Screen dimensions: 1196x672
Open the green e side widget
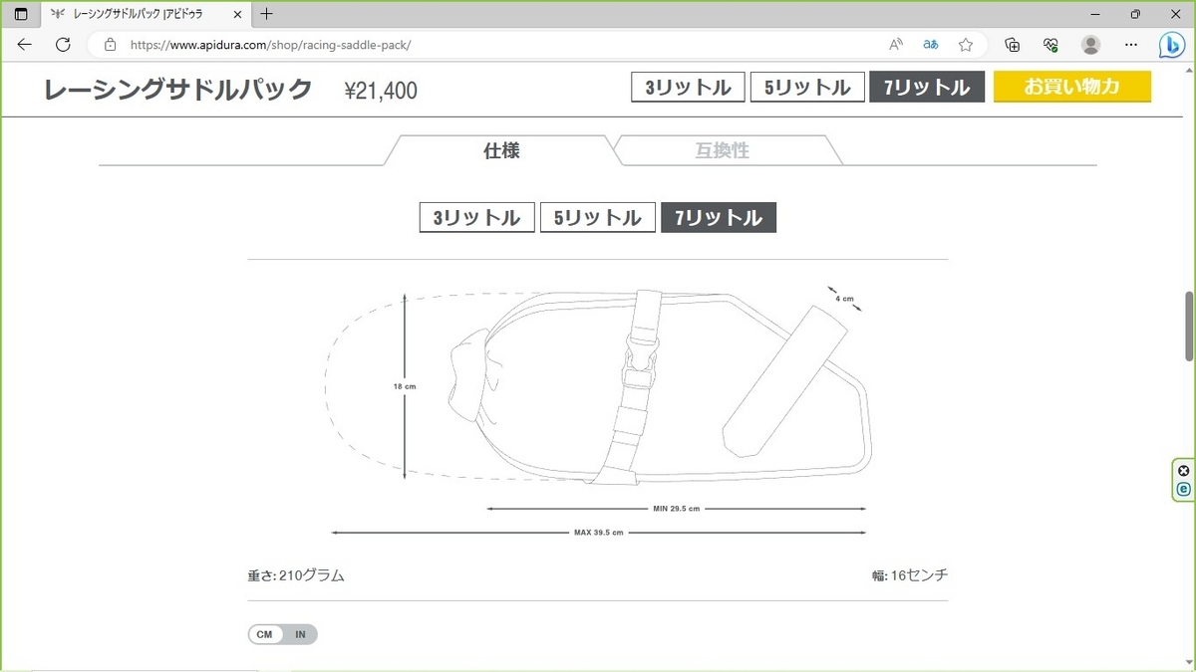[1183, 489]
